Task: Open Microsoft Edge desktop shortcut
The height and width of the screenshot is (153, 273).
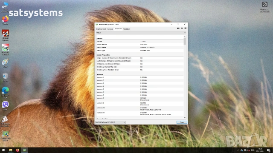Action: 5,93
